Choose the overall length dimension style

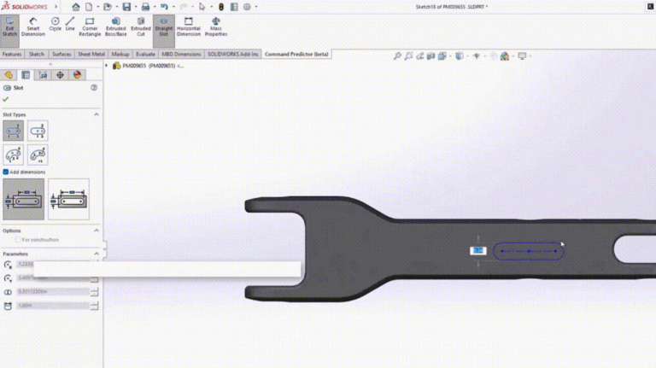68,200
